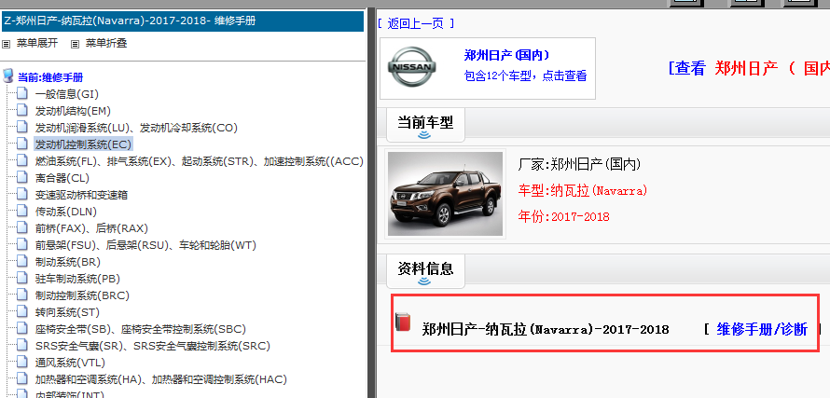Click page icon beside 制动系统(BR)
This screenshot has width=830, height=398.
21,262
